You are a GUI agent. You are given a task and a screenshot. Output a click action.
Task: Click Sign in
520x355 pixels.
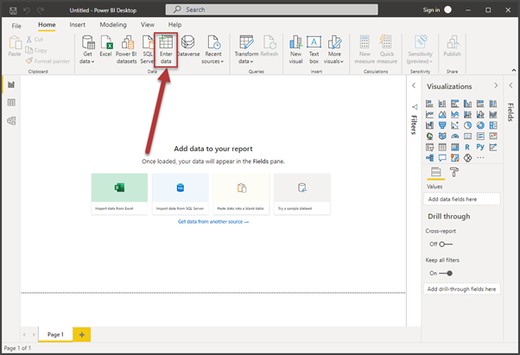[431, 10]
